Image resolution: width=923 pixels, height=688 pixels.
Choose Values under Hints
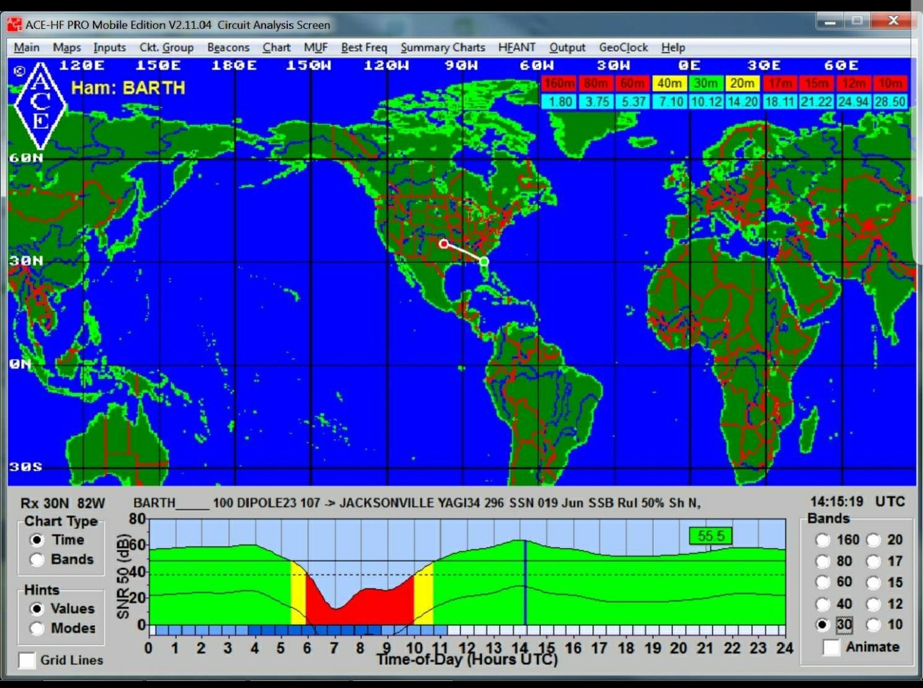coord(37,608)
